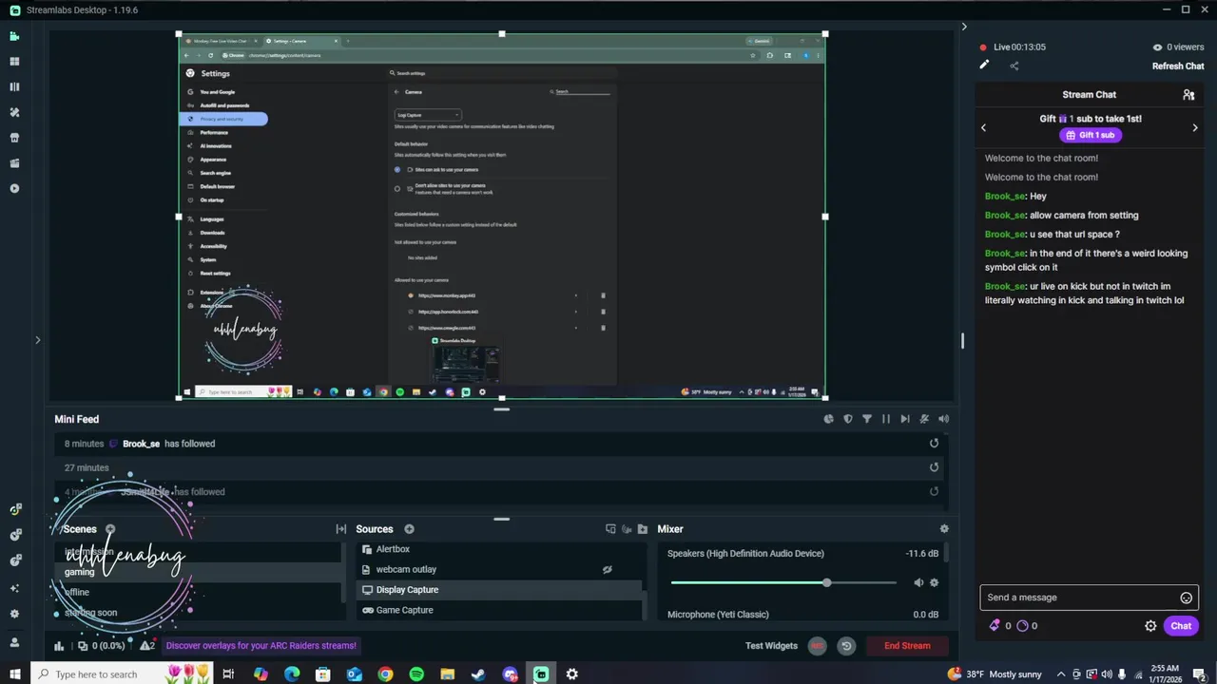Replay the 27 minutes feed event
This screenshot has height=684, width=1217.
coord(934,467)
